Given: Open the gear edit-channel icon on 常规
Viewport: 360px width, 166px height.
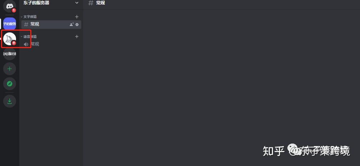Looking at the screenshot, I should [77, 24].
